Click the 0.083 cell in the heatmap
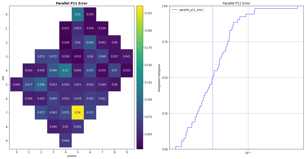305x159 pixels. 90,42
